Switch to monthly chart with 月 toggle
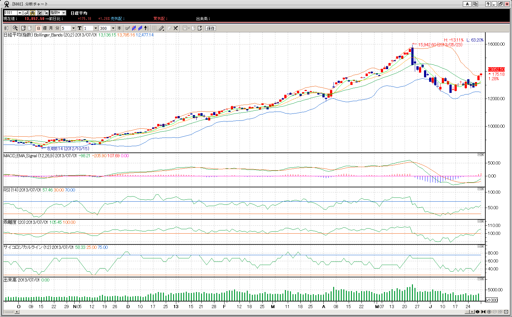Screen dimensions: 512x317 [51, 28]
